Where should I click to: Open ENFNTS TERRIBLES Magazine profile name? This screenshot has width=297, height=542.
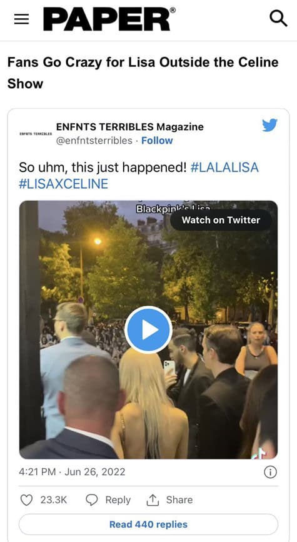pyautogui.click(x=129, y=127)
